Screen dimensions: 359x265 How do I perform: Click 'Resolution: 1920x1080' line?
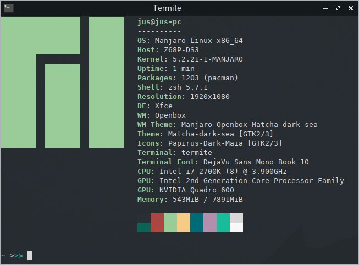tap(184, 97)
